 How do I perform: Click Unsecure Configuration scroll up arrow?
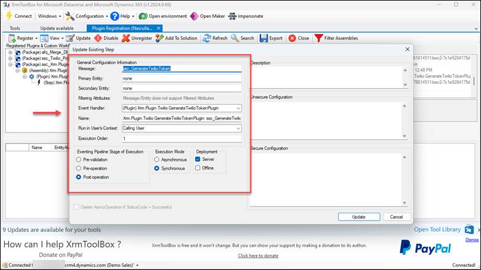(405, 105)
